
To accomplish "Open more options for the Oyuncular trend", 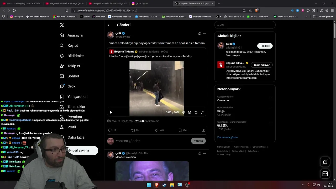I will (x=271, y=123).
